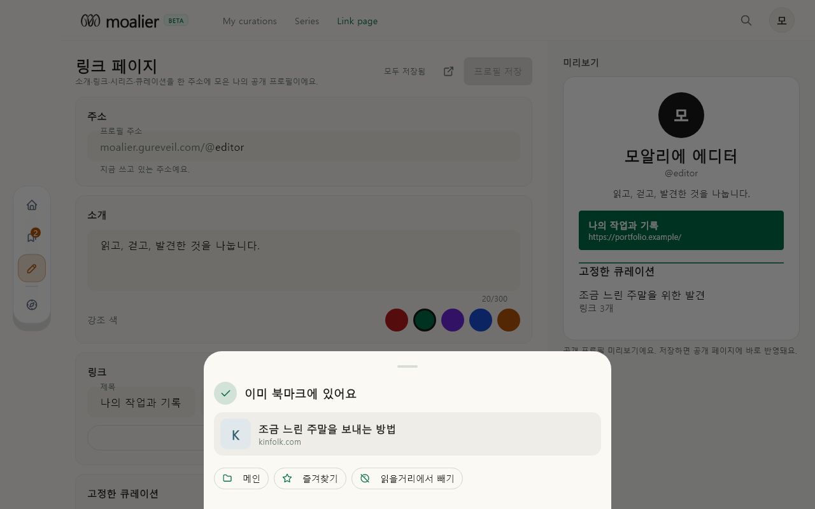This screenshot has height=509, width=815.
Task: Click the K favicon thumbnail for kinfolk.com
Action: (x=236, y=434)
